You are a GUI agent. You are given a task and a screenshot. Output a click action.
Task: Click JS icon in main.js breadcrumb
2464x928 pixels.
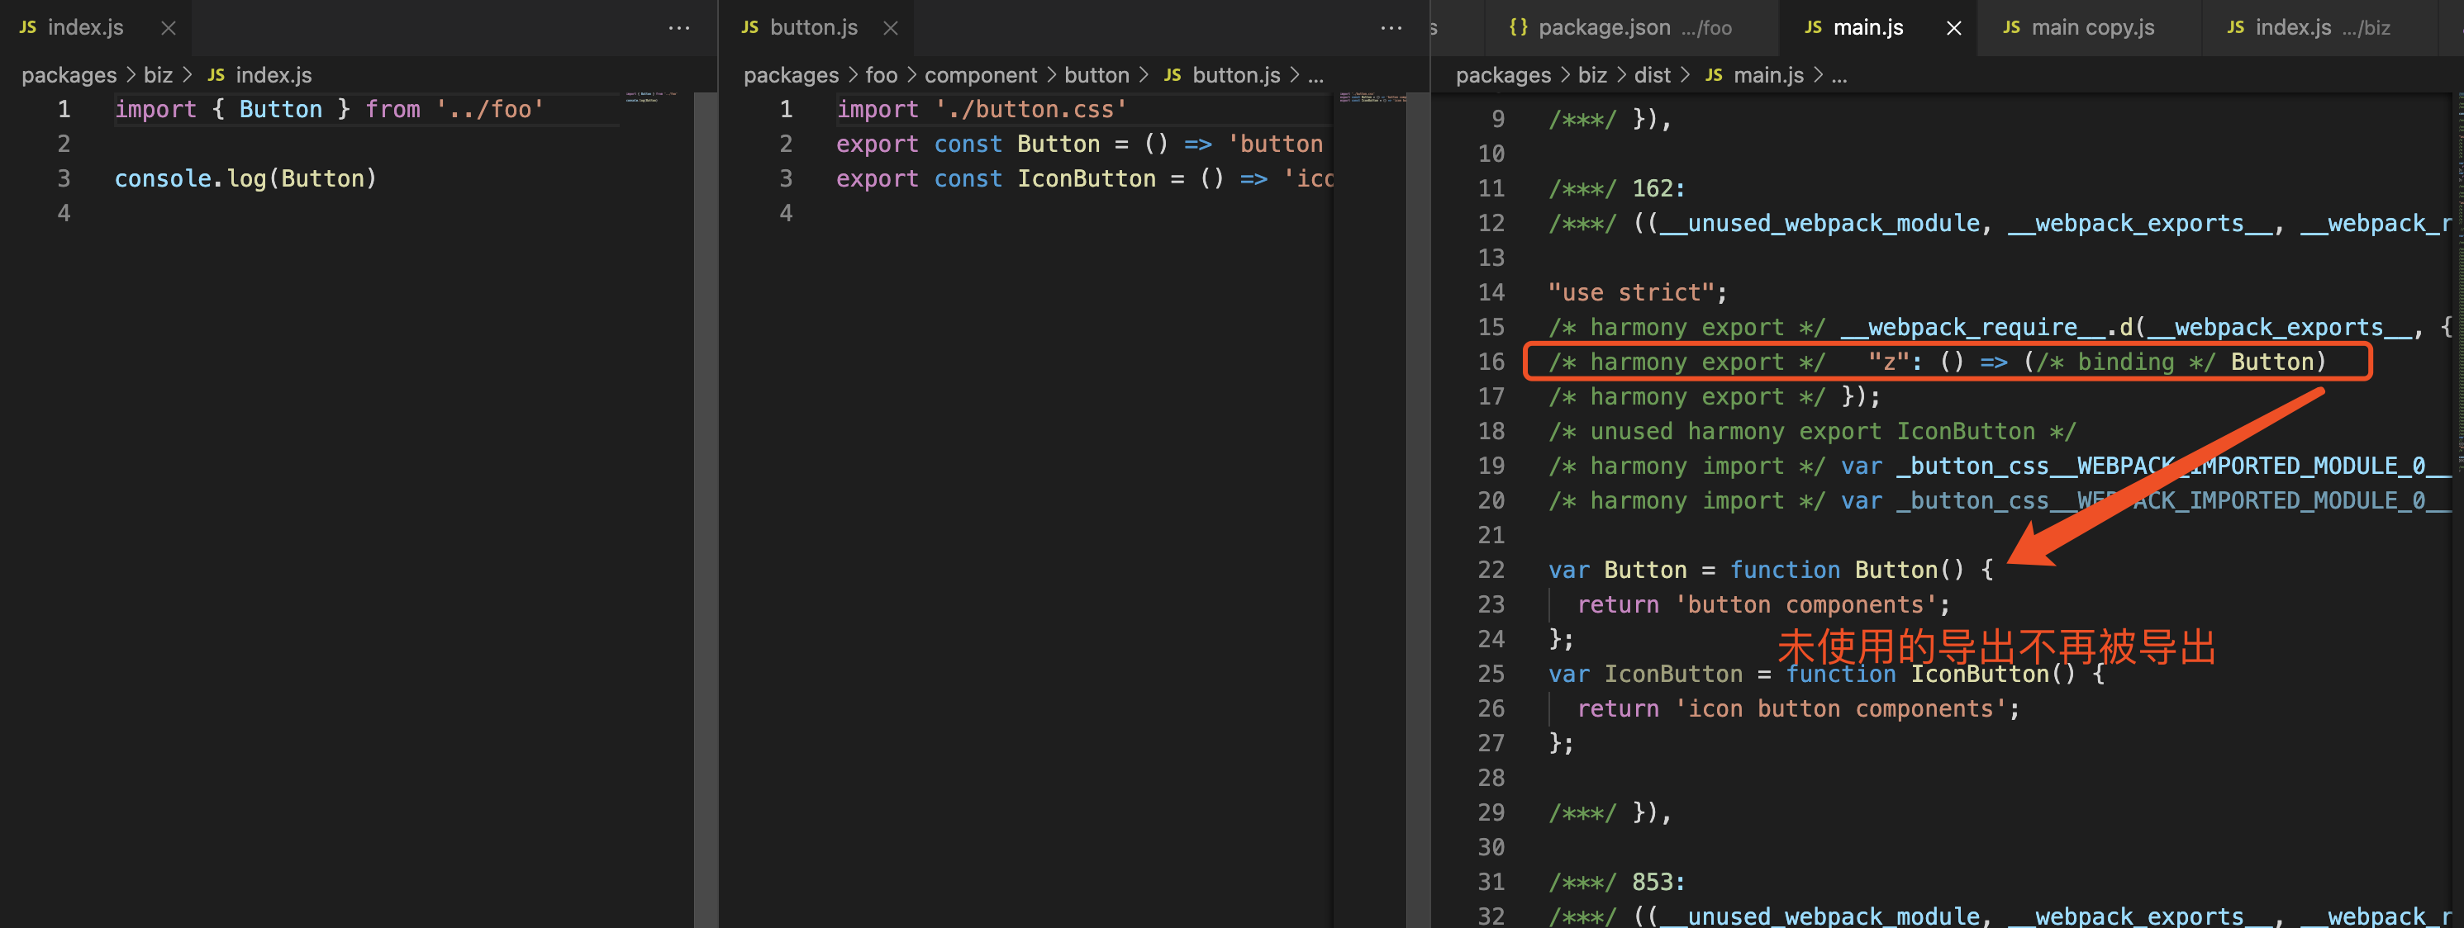point(1714,74)
